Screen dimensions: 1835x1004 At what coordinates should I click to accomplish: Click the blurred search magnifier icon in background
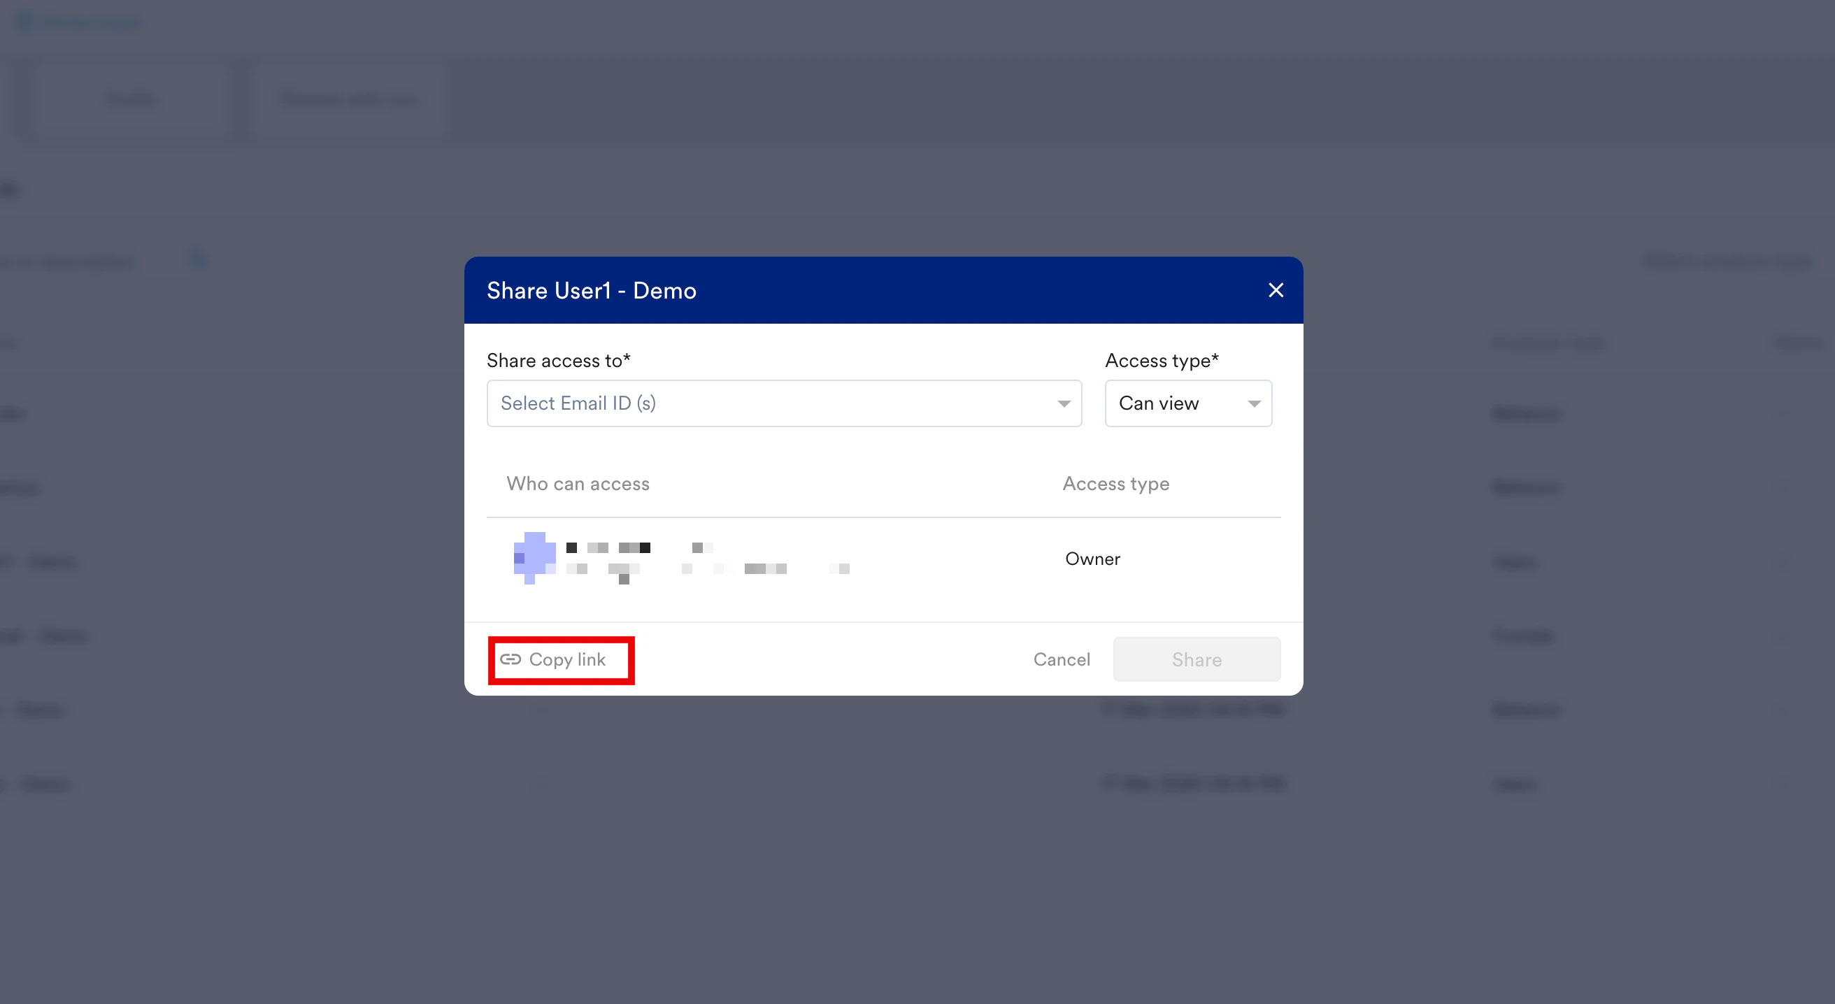[198, 260]
